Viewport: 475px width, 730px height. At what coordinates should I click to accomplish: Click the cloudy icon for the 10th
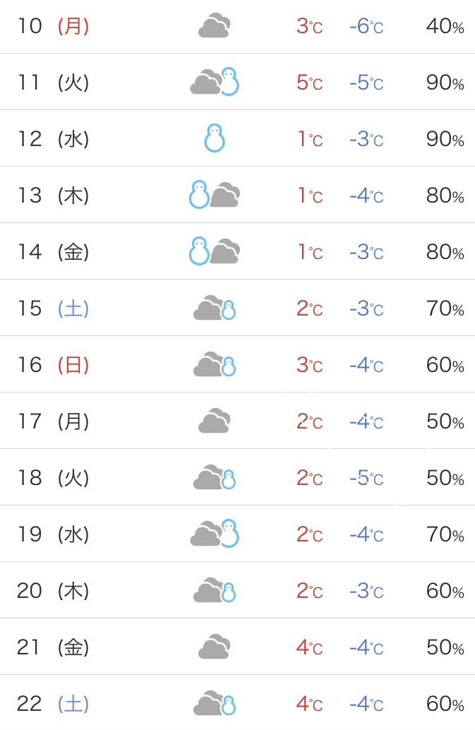click(214, 25)
